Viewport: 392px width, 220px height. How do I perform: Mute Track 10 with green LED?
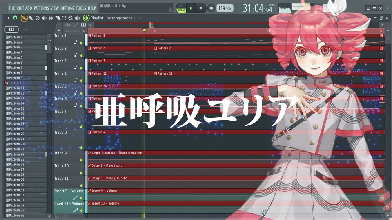81,173
